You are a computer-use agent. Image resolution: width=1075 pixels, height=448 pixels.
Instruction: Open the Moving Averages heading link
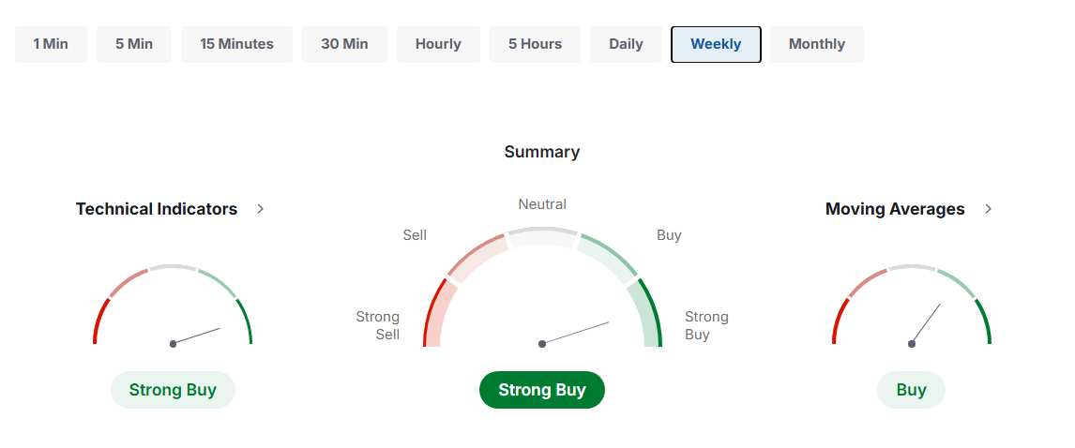pos(894,209)
